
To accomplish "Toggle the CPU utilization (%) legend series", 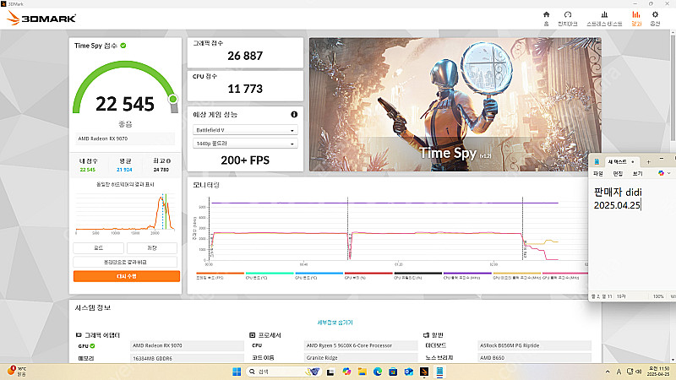I will tap(417, 276).
